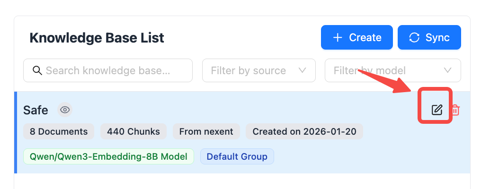Click the Knowledge Base List heading
The width and height of the screenshot is (481, 189).
(x=97, y=38)
